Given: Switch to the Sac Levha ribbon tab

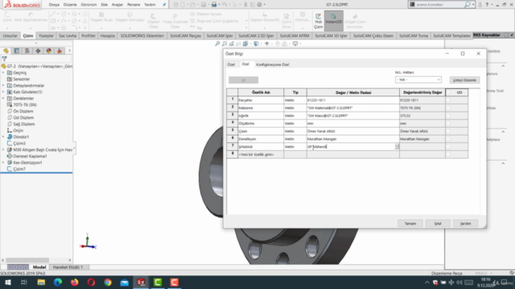Looking at the screenshot, I should 68,35.
